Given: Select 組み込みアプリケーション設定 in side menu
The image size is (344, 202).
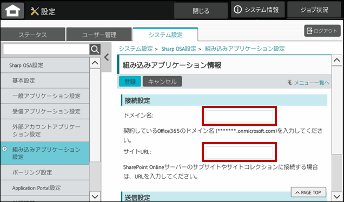Looking at the screenshot, I should [x=45, y=153].
